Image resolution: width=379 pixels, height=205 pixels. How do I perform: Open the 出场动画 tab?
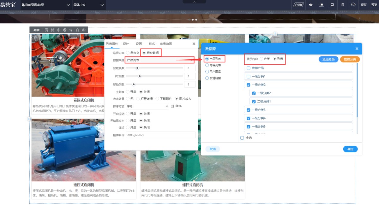(x=166, y=44)
